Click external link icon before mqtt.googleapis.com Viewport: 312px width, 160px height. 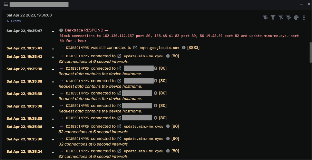(x=135, y=48)
